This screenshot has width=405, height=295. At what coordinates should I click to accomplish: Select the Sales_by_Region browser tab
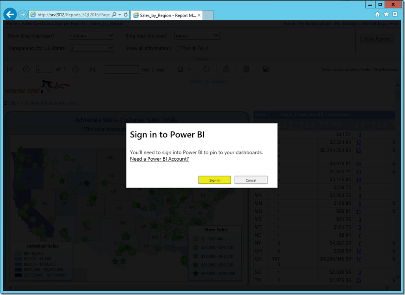point(167,15)
